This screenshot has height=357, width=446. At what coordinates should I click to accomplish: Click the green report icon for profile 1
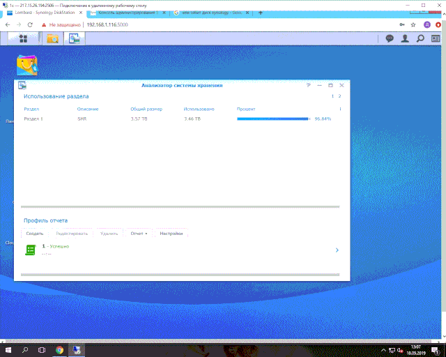31,250
